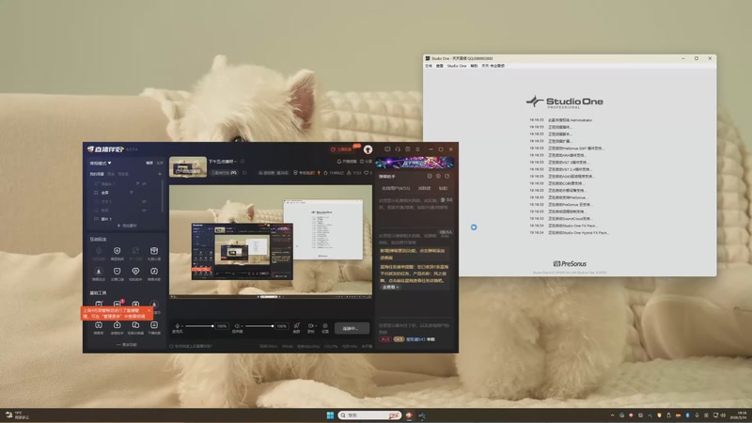Open danmaku settings gear in 弹幕助手 header

438,177
